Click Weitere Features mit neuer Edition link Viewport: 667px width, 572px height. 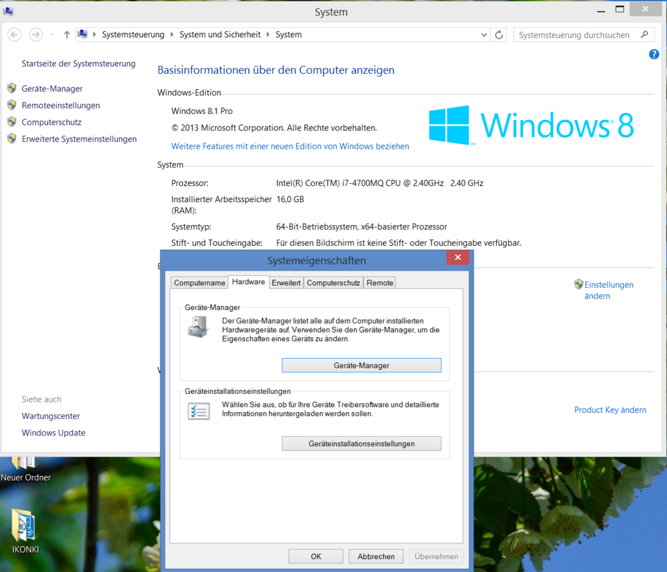click(290, 146)
